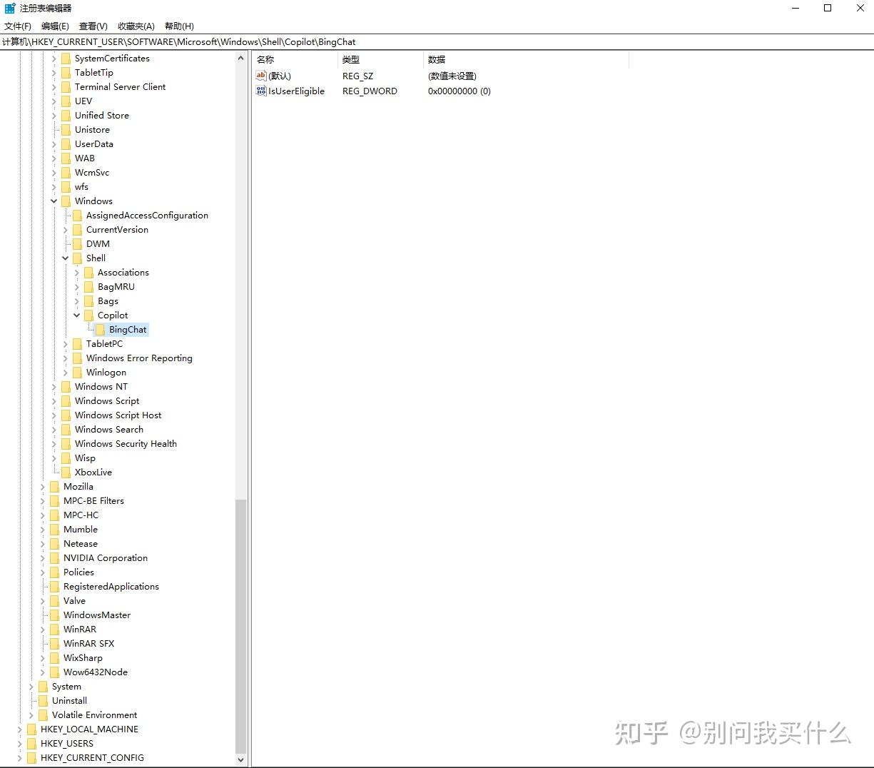
Task: Click the HKEY_USERS folder icon
Action: point(31,744)
